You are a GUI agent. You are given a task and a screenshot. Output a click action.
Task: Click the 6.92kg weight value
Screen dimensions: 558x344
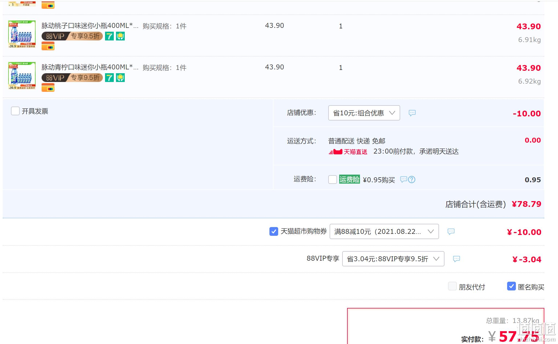click(530, 81)
